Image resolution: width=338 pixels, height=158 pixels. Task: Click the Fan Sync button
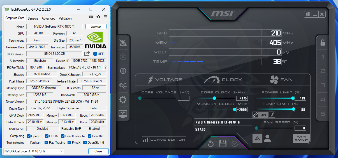tap(301, 138)
